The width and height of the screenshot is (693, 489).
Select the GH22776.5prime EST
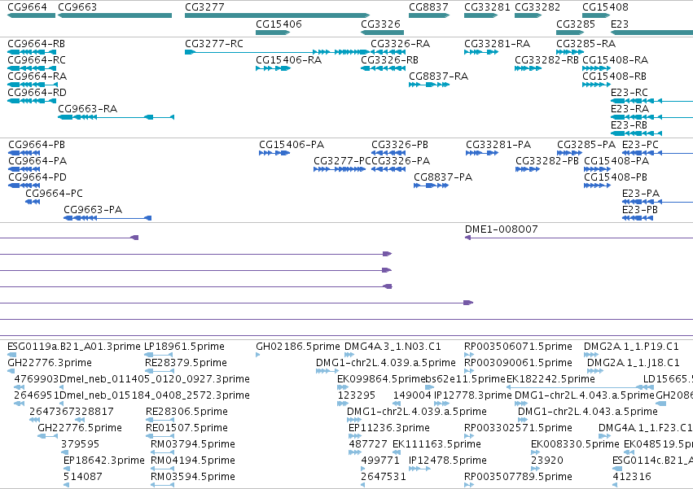coord(80,428)
